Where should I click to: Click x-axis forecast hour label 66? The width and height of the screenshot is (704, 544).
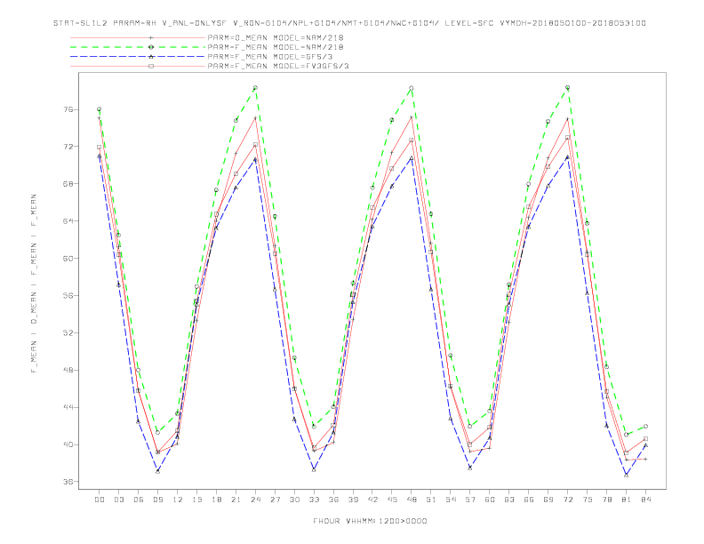(529, 500)
